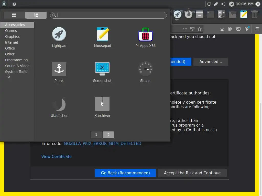Click the View Certificate link

[x=57, y=157]
